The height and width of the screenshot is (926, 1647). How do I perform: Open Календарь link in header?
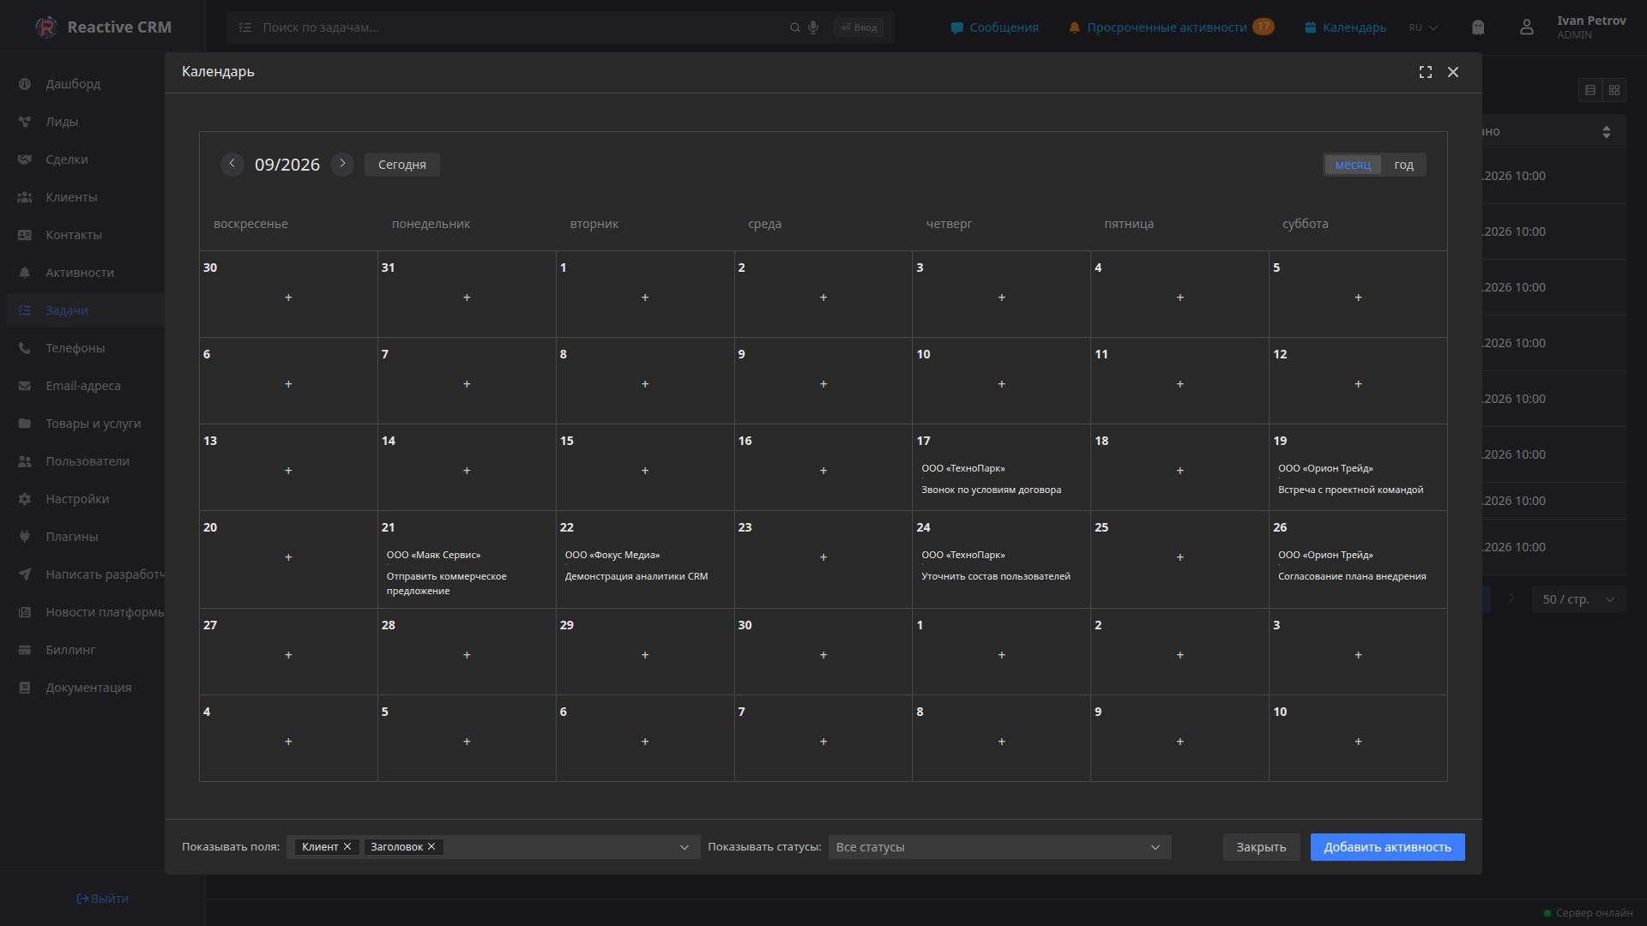[1345, 27]
